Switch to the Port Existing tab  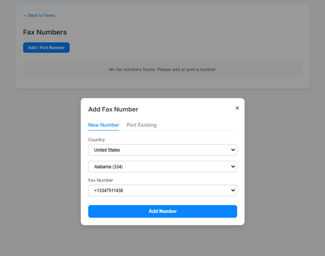pyautogui.click(x=141, y=125)
